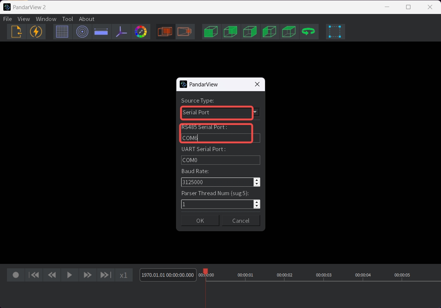Screen dimensions: 441x308
Task: Toggle the coordinate axes icon
Action: (x=121, y=32)
